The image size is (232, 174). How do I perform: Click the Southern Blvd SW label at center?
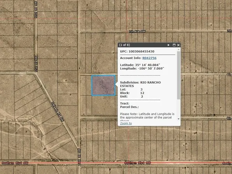137,163
